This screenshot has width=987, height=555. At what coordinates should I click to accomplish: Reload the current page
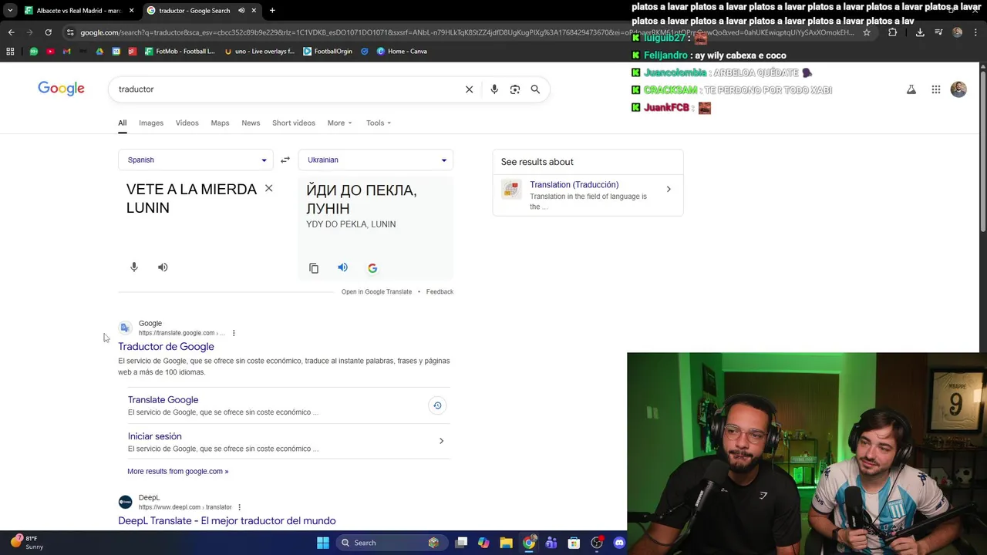(x=48, y=32)
